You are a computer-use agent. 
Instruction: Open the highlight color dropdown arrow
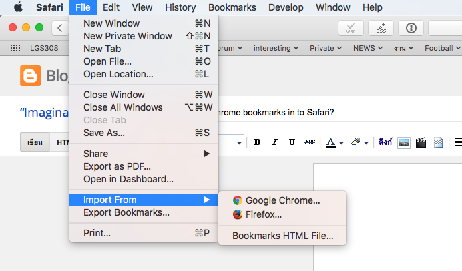click(x=367, y=142)
